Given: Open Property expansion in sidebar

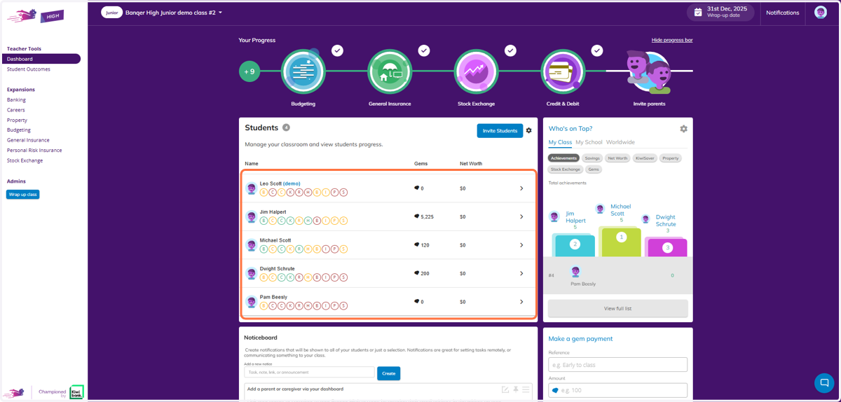Looking at the screenshot, I should [17, 120].
